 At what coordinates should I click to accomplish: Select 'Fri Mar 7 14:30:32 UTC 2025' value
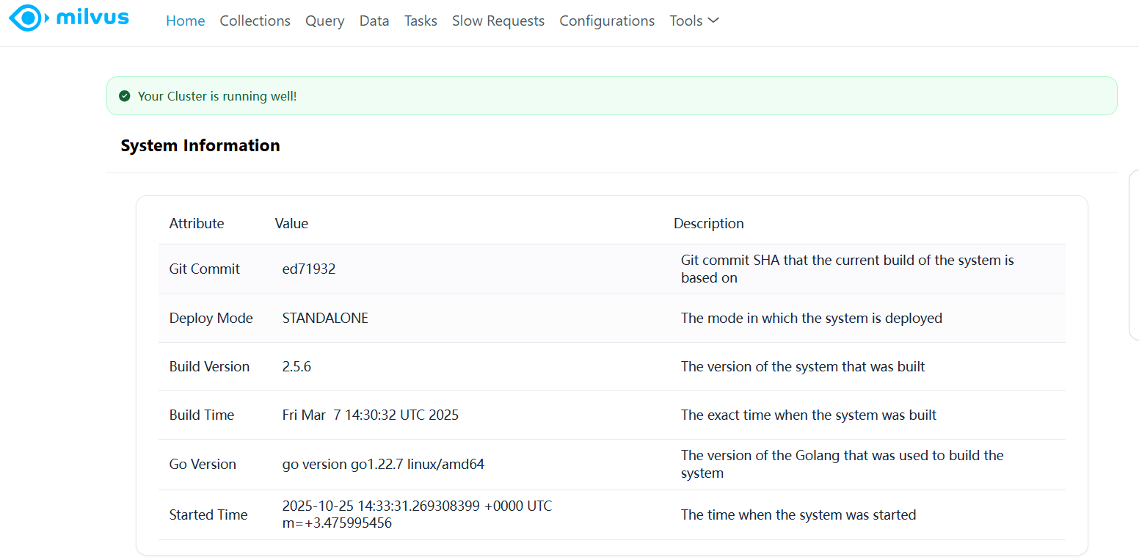tap(371, 415)
